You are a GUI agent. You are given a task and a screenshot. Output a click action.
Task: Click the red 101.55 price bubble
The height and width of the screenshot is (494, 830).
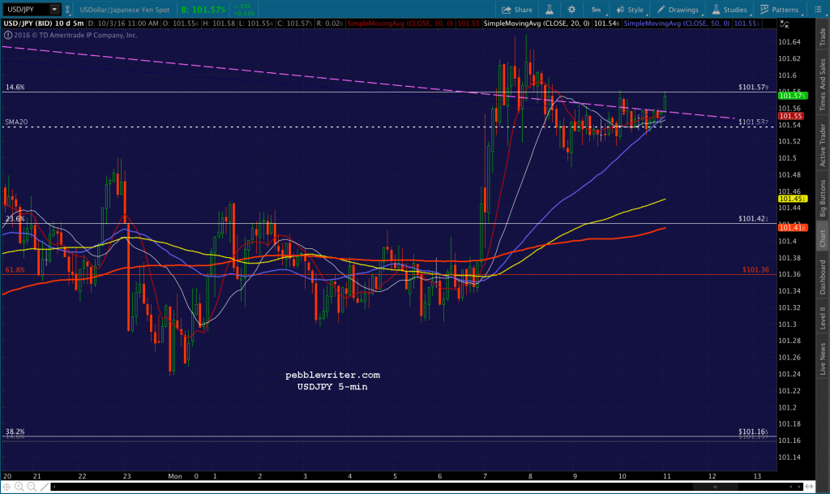(x=790, y=116)
